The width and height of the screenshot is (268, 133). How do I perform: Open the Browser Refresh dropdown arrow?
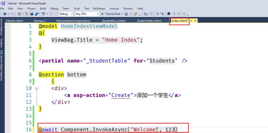coord(130,14)
